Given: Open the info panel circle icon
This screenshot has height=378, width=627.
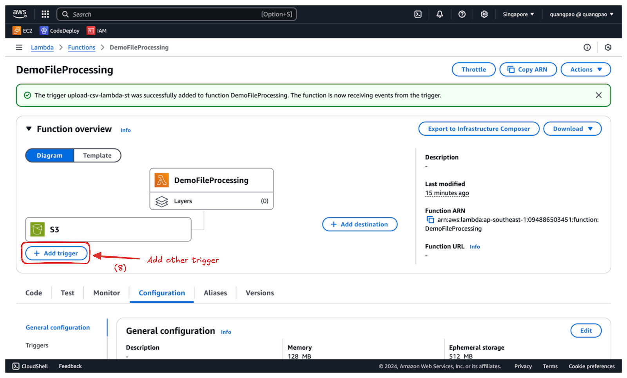Looking at the screenshot, I should [587, 47].
